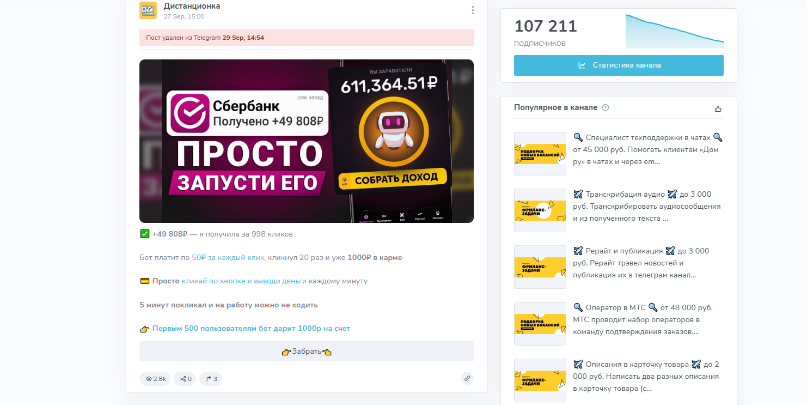This screenshot has height=405, width=807.
Task: Click the thumbs-up icon in Популярное
Action: [x=718, y=108]
